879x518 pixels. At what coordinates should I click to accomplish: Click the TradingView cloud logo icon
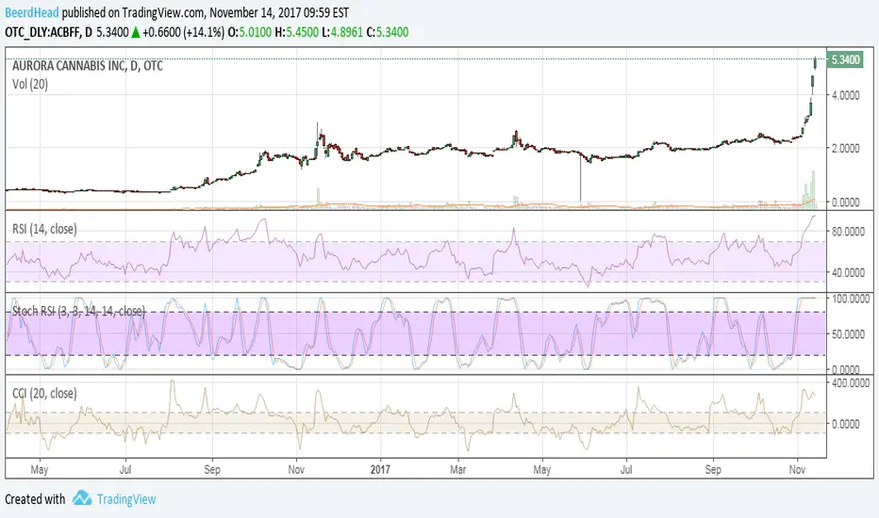tap(82, 498)
